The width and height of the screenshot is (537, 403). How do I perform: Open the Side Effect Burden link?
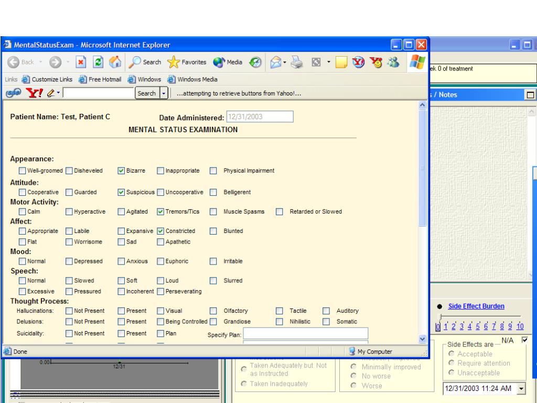tap(476, 306)
